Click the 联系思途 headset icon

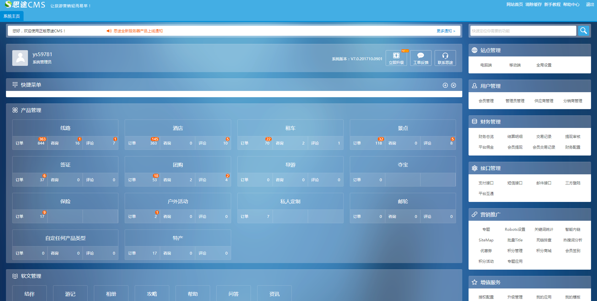[445, 56]
